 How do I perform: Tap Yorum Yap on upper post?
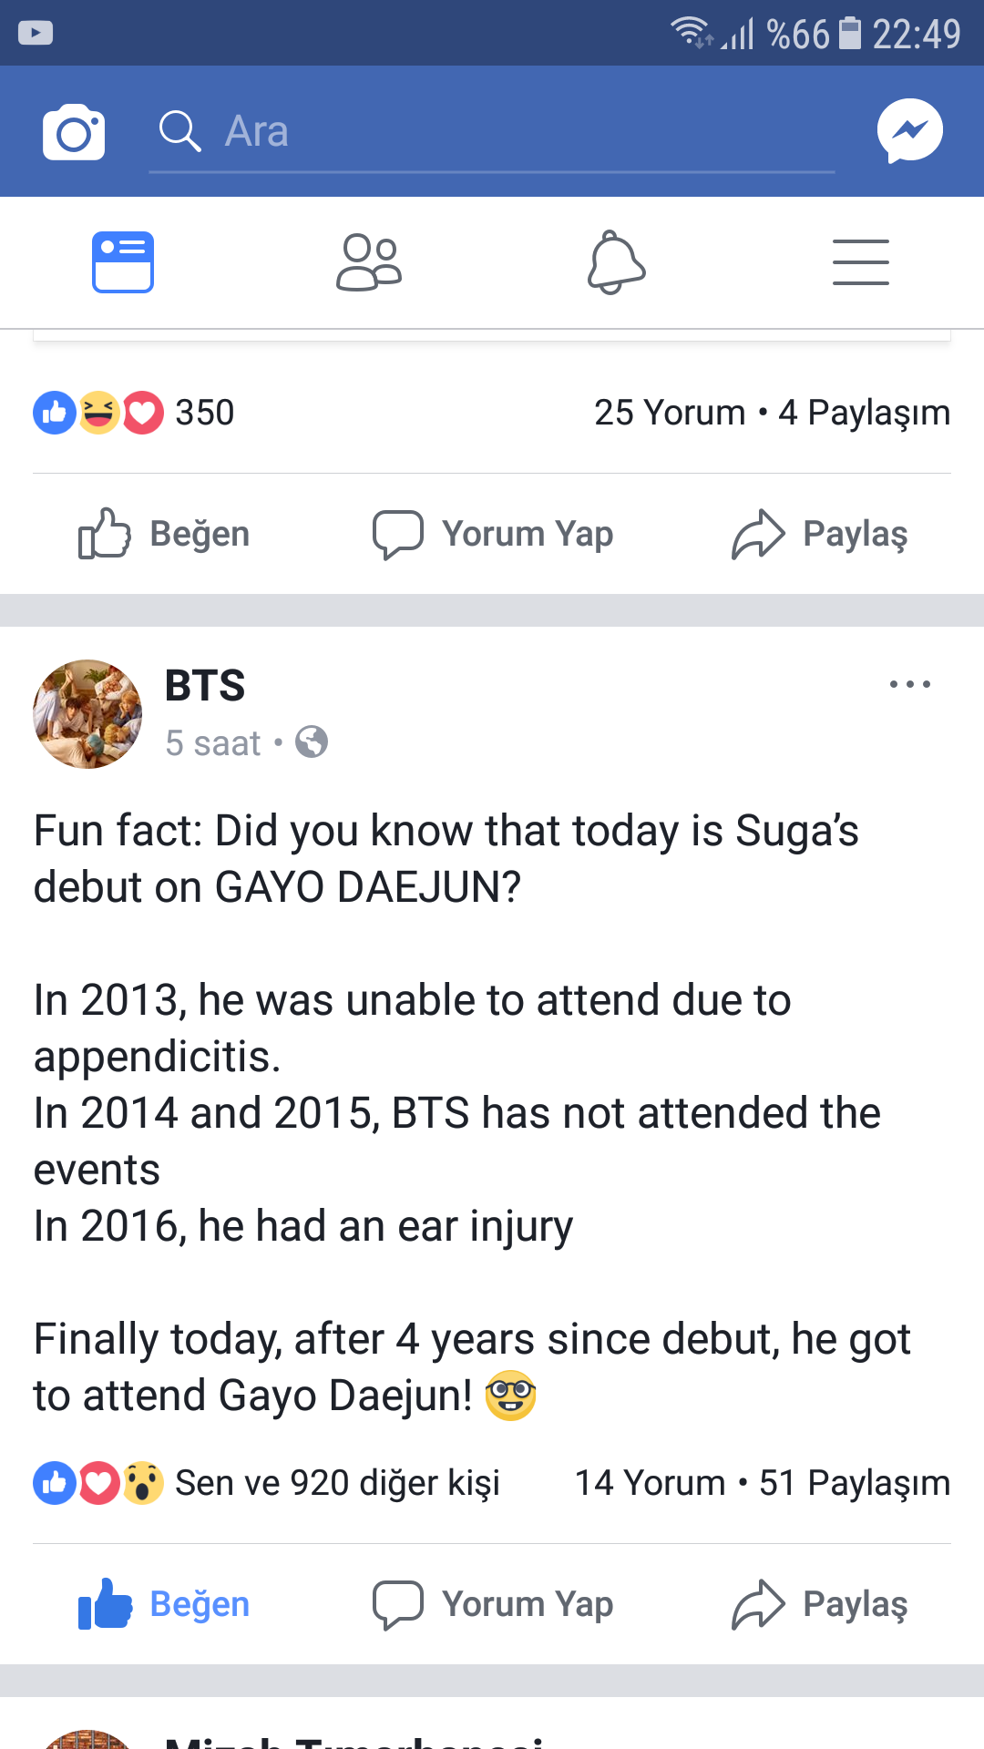click(x=493, y=534)
